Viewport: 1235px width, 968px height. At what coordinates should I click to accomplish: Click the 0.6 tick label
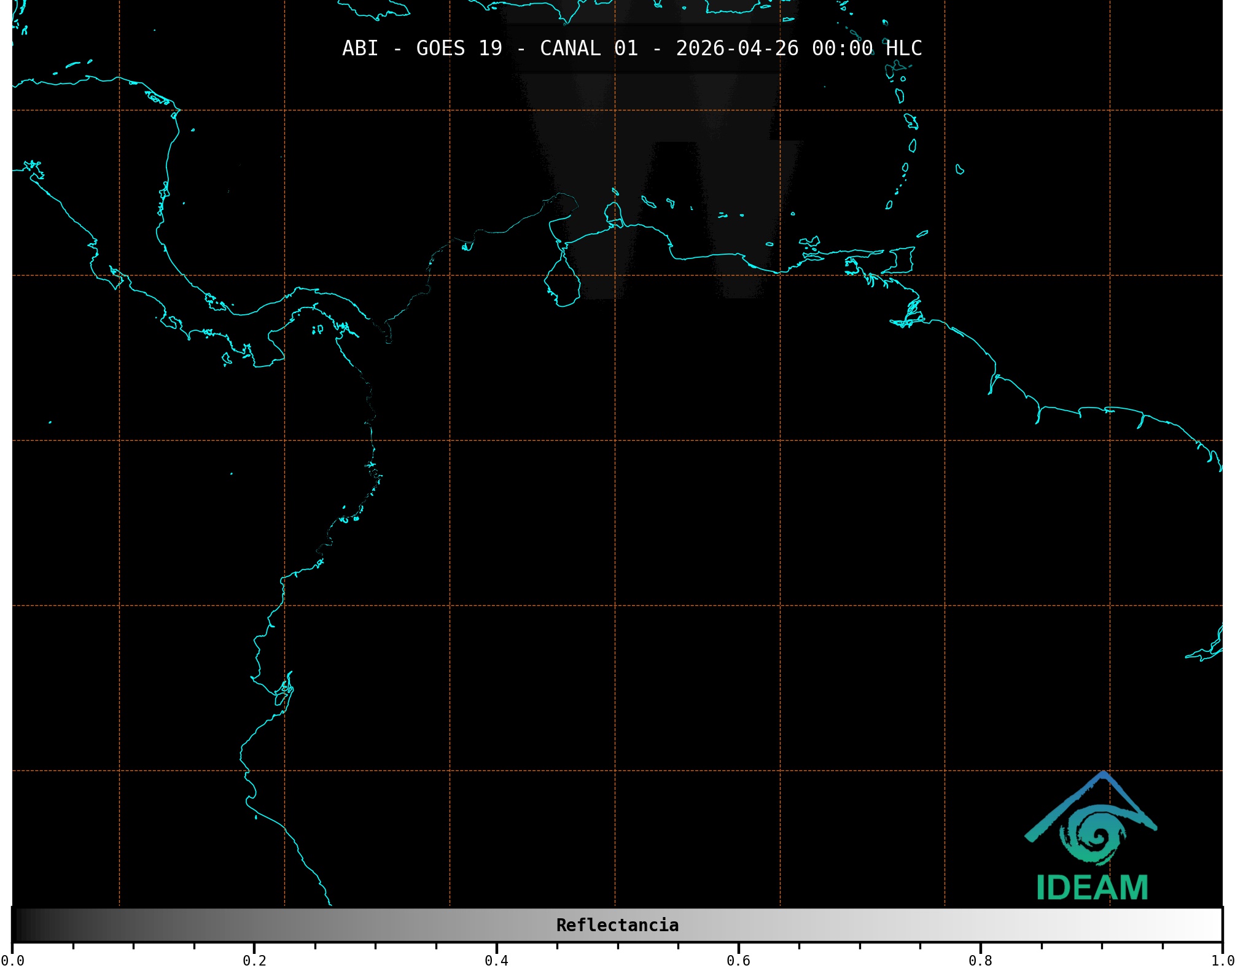tap(738, 961)
